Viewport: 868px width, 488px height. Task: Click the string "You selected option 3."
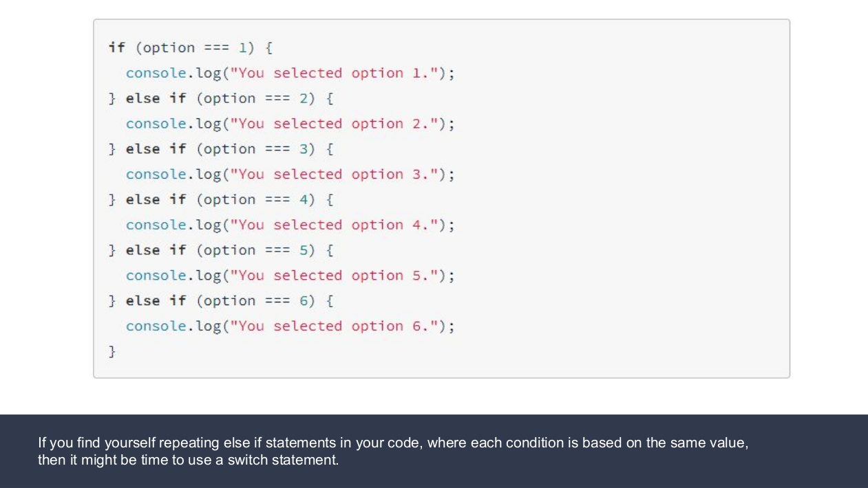pyautogui.click(x=337, y=175)
